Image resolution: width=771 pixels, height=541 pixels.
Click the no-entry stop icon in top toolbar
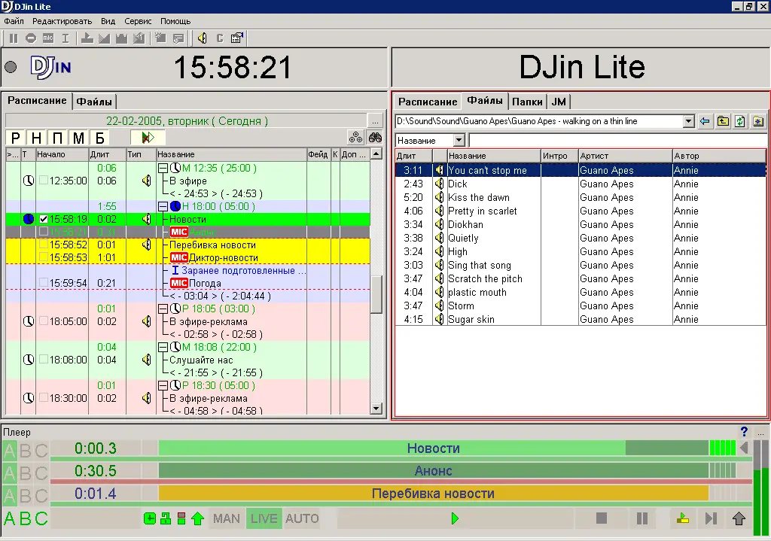30,38
